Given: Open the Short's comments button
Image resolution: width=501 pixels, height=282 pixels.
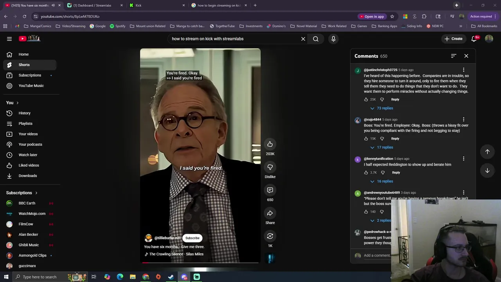Looking at the screenshot, I should pos(270,190).
